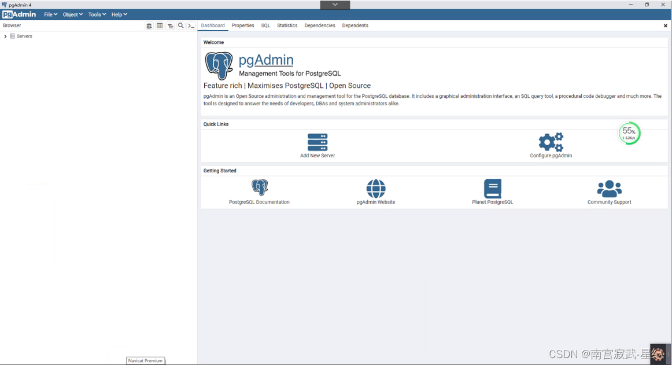Switch to the SQL tab
Screen dimensions: 672x365
tap(265, 25)
